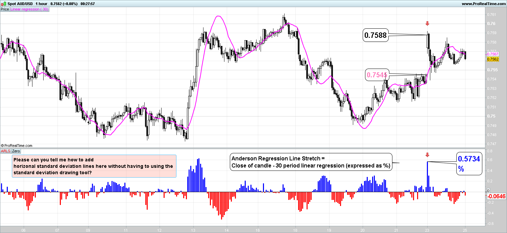Select the 1 hour timeframe label

point(41,4)
